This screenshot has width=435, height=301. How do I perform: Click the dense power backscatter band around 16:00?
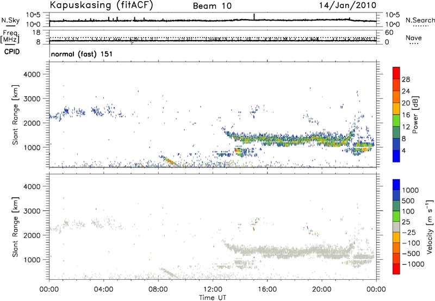[267, 139]
